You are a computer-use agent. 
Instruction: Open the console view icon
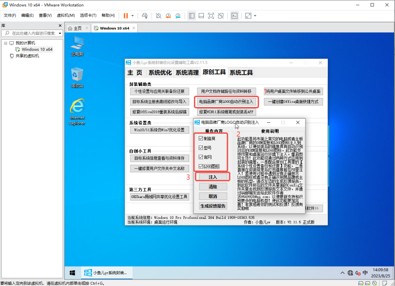coord(234,16)
